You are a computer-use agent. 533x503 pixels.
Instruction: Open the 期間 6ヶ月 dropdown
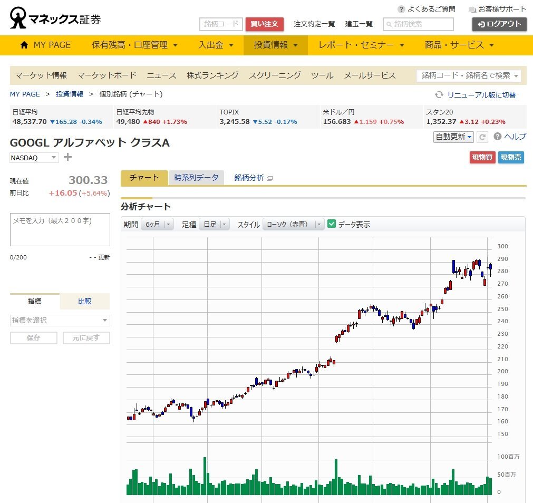point(157,224)
